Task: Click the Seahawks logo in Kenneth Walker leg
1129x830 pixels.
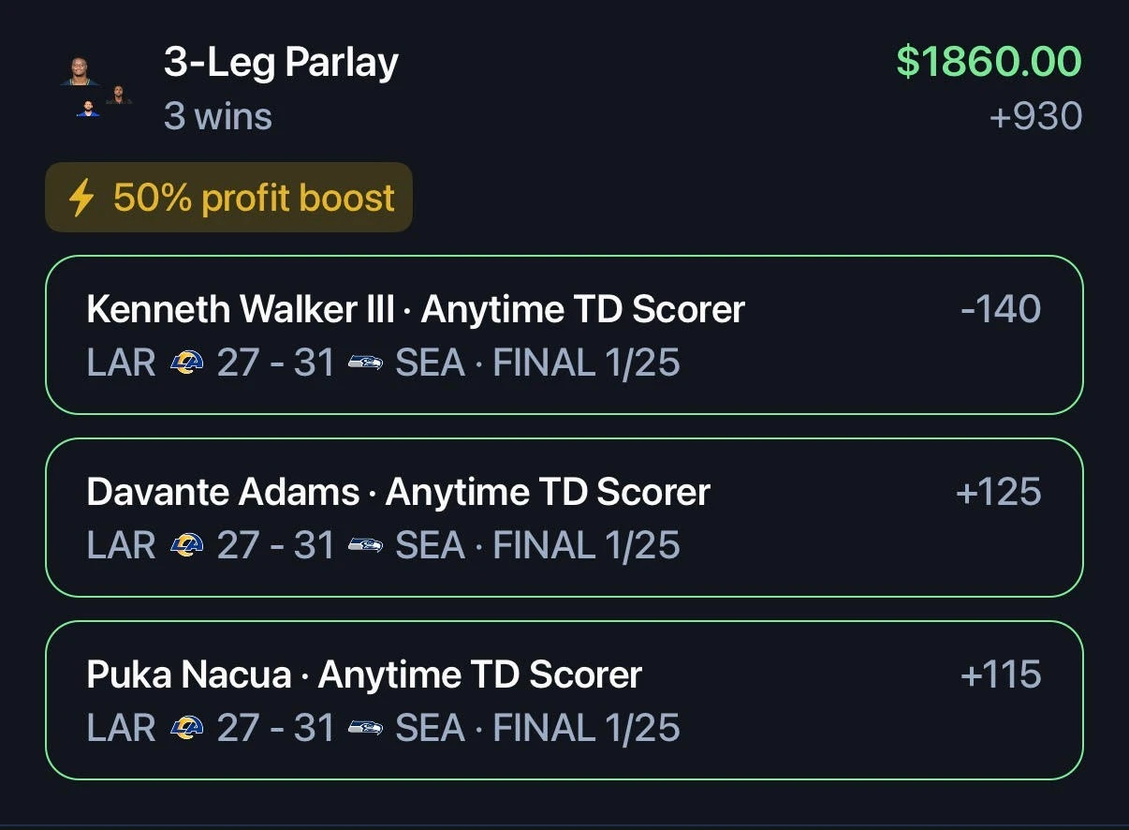Action: click(x=365, y=363)
